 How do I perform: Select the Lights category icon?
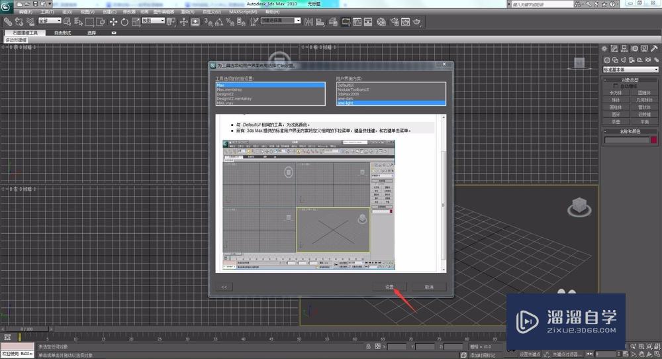click(x=625, y=59)
